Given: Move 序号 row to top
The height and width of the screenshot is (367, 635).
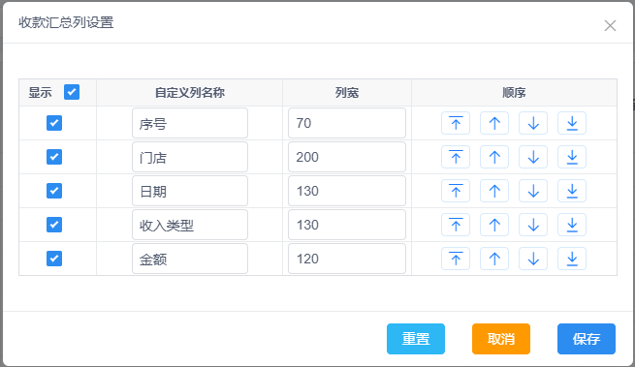Looking at the screenshot, I should click(456, 123).
